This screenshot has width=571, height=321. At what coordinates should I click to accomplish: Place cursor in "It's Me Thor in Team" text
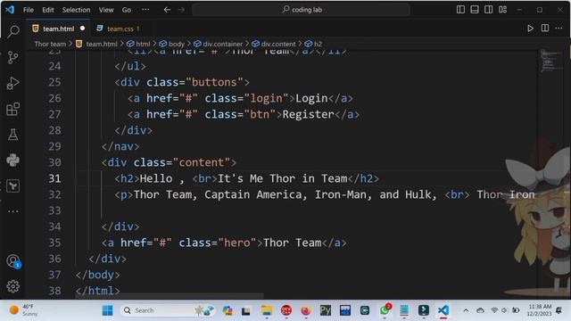pyautogui.click(x=282, y=178)
